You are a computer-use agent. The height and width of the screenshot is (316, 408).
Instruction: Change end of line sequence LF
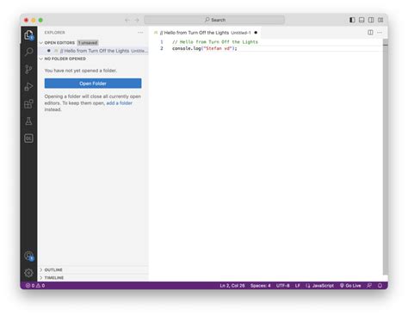pyautogui.click(x=298, y=286)
